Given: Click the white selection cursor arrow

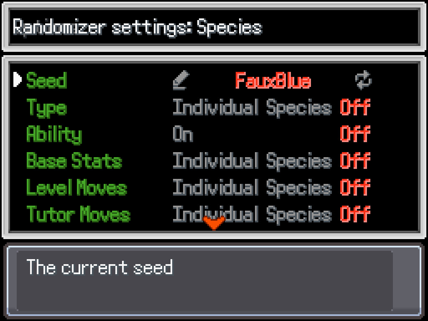Looking at the screenshot, I should coord(18,79).
